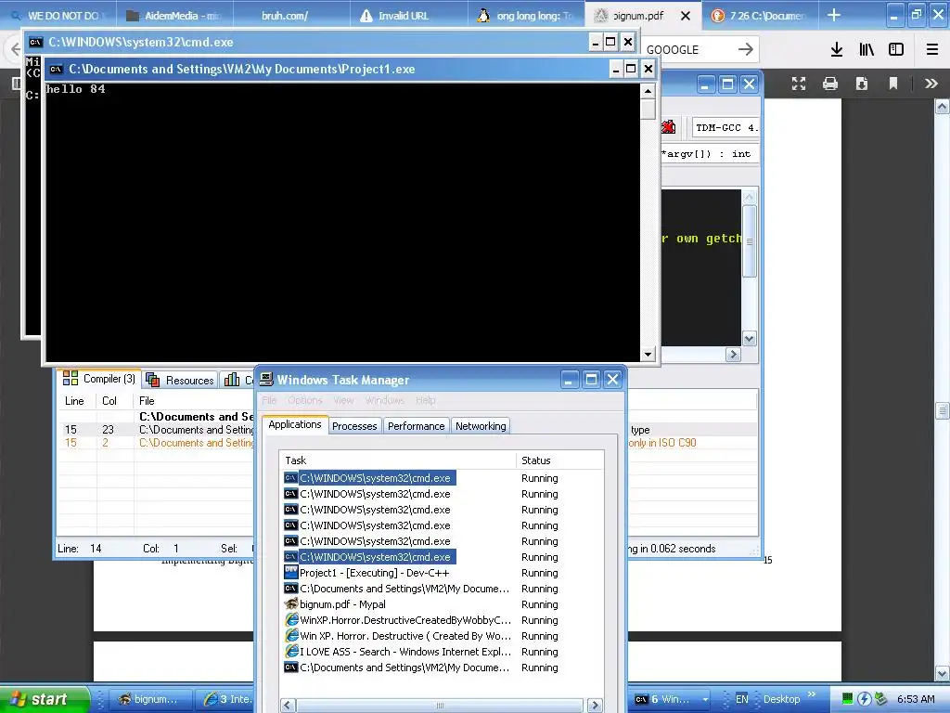
Task: Open the Processes tab in Task Manager
Action: pos(354,425)
